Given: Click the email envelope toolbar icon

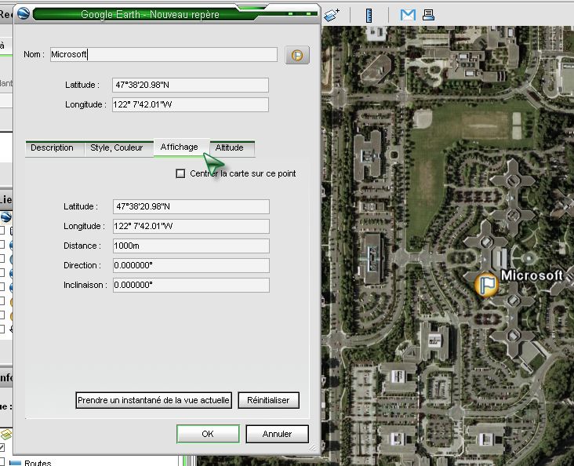Looking at the screenshot, I should (408, 15).
